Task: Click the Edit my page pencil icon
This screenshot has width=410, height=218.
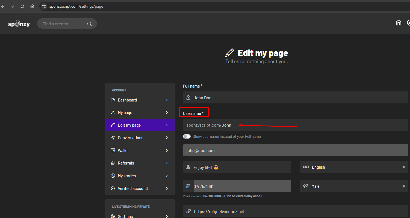Action: (113, 125)
